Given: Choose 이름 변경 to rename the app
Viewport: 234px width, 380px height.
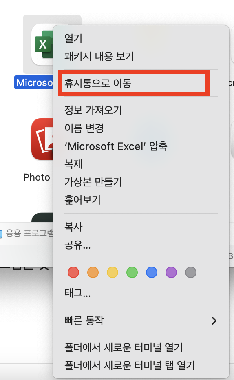Looking at the screenshot, I should (84, 128).
